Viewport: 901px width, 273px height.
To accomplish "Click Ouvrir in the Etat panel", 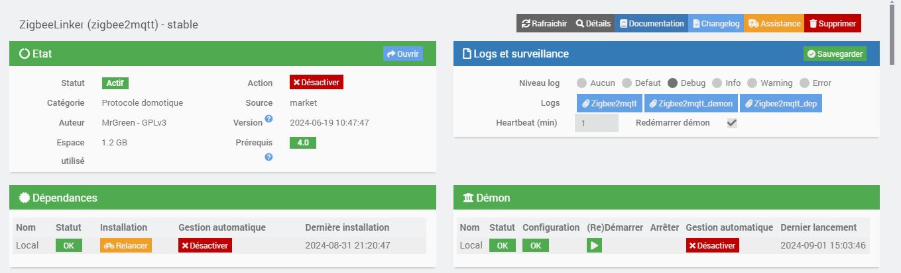I will pyautogui.click(x=402, y=54).
